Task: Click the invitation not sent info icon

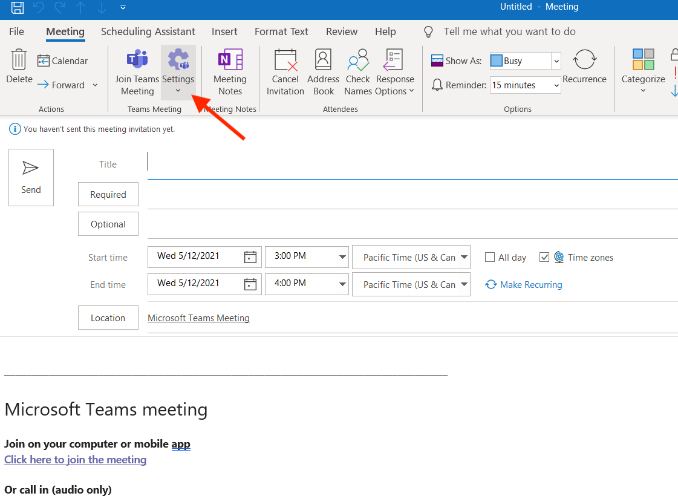Action: click(x=15, y=129)
